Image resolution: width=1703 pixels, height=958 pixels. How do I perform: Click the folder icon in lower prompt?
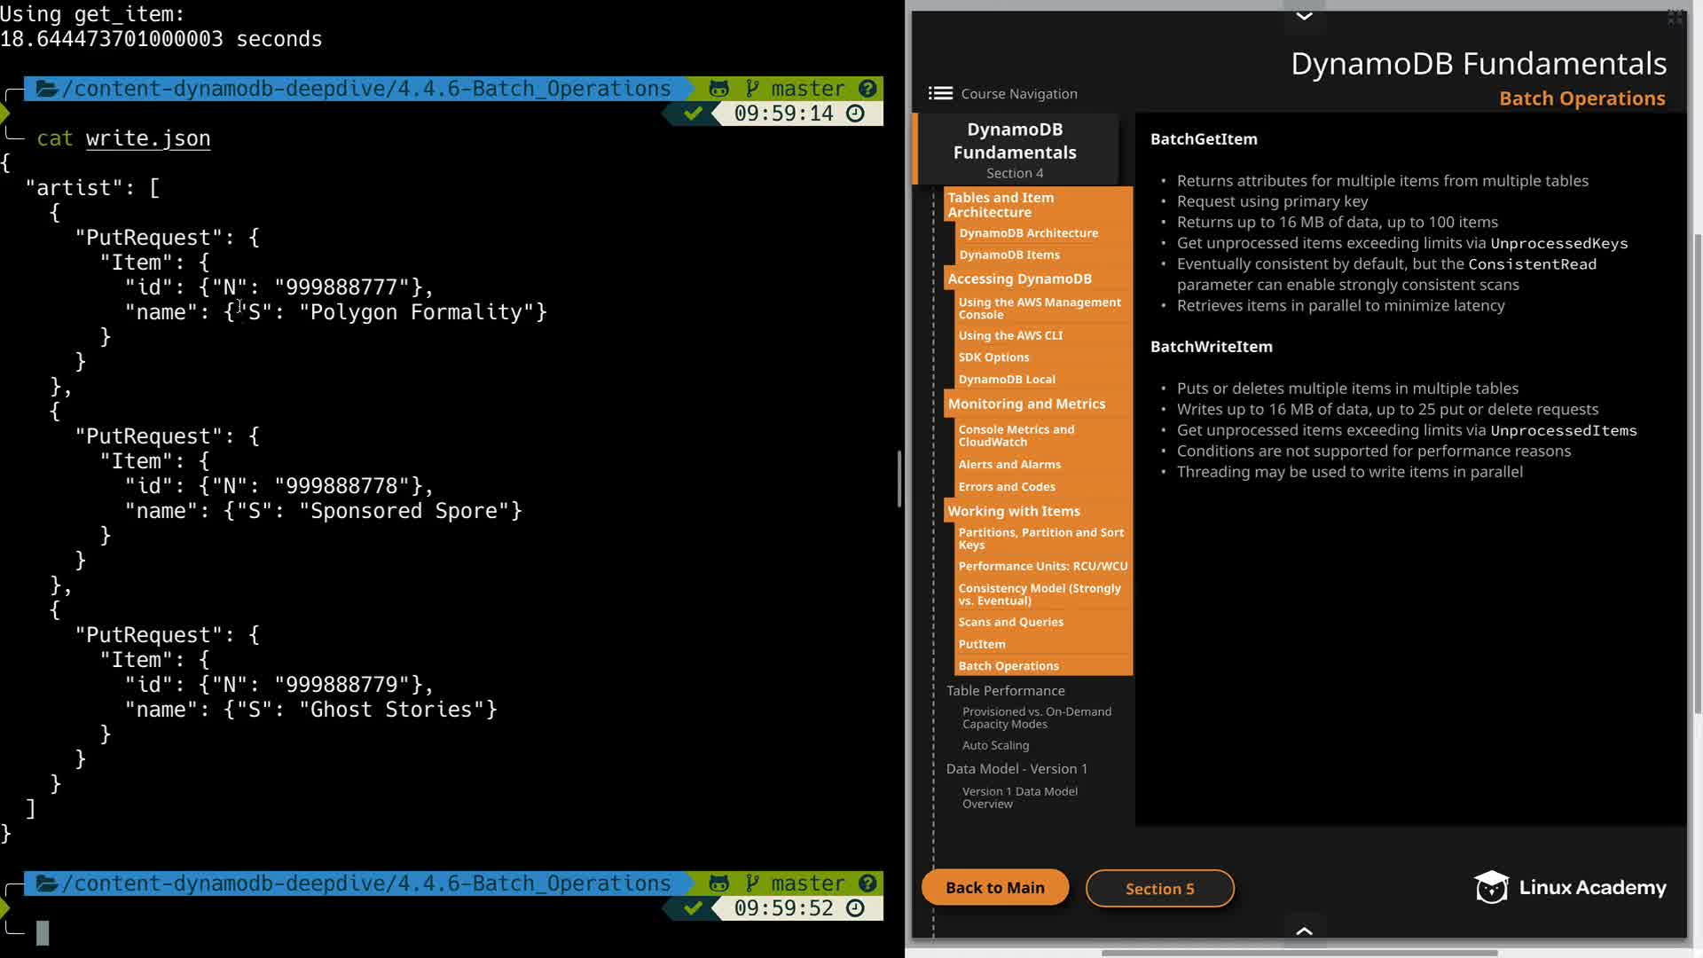tap(47, 883)
